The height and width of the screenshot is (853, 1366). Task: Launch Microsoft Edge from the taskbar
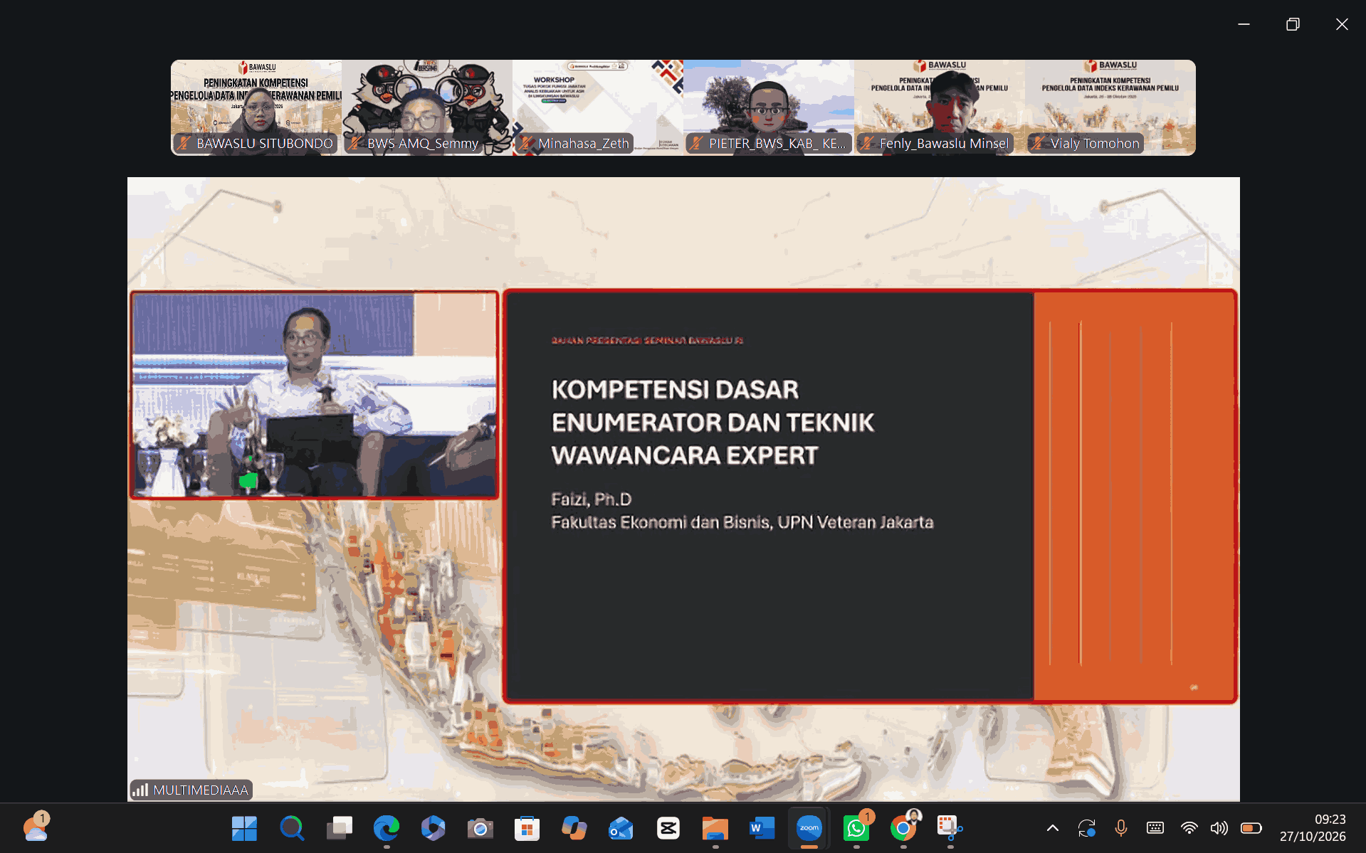[387, 828]
